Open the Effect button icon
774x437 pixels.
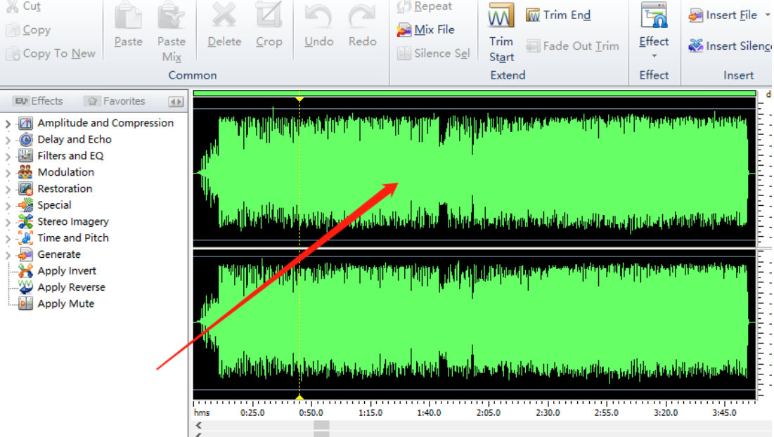click(x=654, y=16)
